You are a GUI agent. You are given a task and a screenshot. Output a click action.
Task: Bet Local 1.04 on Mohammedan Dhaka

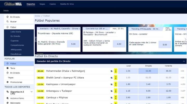tap(128, 71)
